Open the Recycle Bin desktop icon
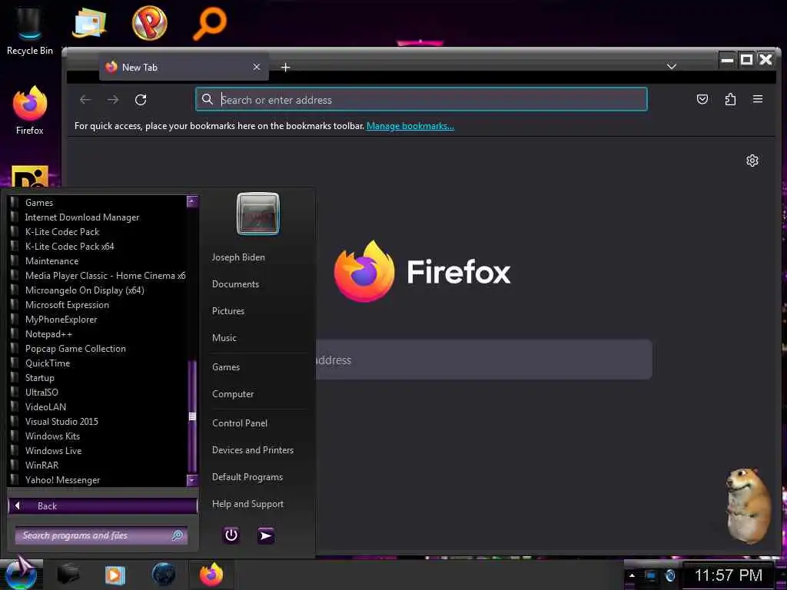Screen dimensions: 787x590 29,31
